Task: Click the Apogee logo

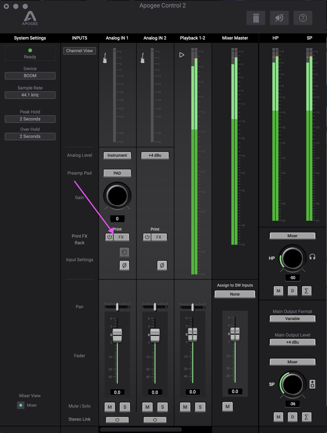Action: point(30,18)
